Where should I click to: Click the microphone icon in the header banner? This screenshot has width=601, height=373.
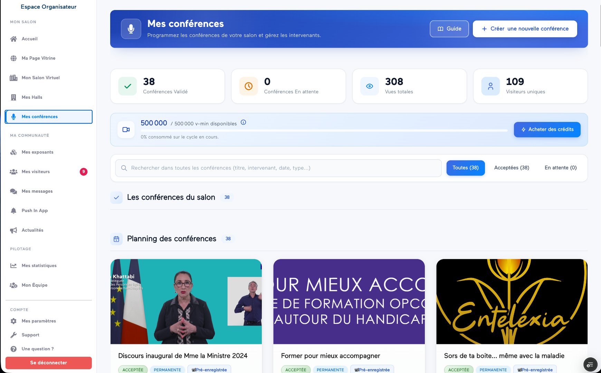tap(131, 29)
